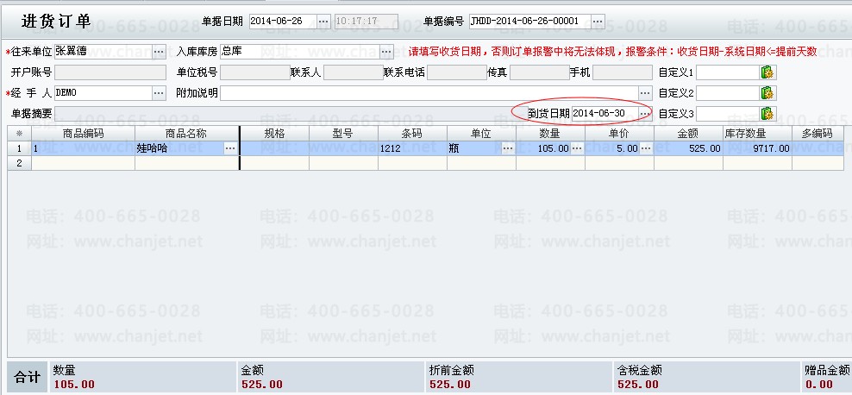
Task: Open the 往来单位 lookup ellipsis button
Action: [159, 52]
